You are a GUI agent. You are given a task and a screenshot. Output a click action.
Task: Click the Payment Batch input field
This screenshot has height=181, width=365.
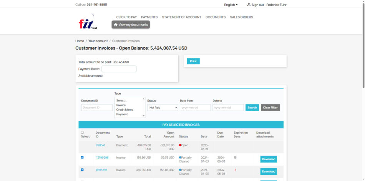[x=119, y=69]
